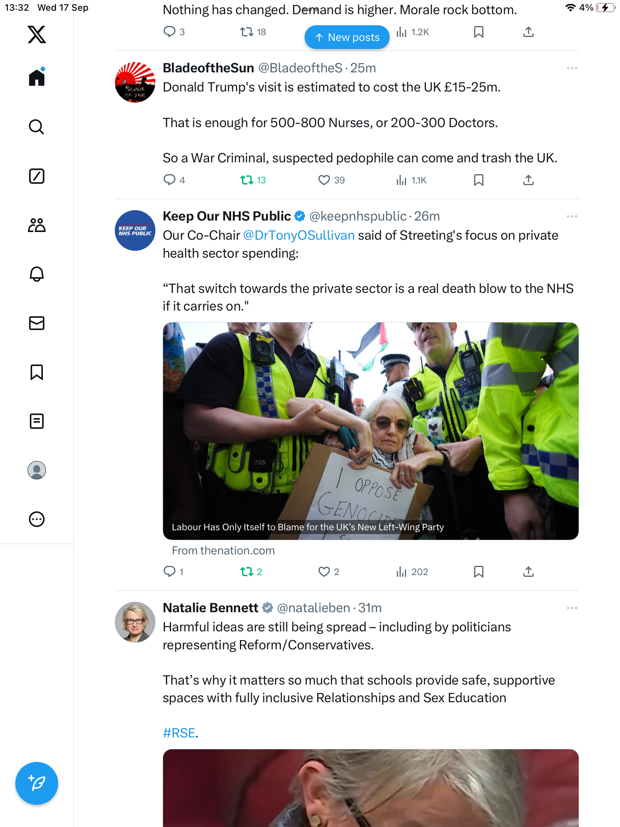The height and width of the screenshot is (827, 620).
Task: Like the BladeoftheSun post
Action: pyautogui.click(x=324, y=180)
